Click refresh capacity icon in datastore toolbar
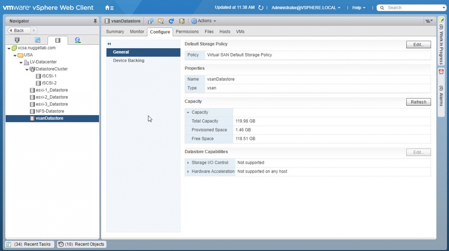The height and width of the screenshot is (251, 449). click(x=171, y=21)
